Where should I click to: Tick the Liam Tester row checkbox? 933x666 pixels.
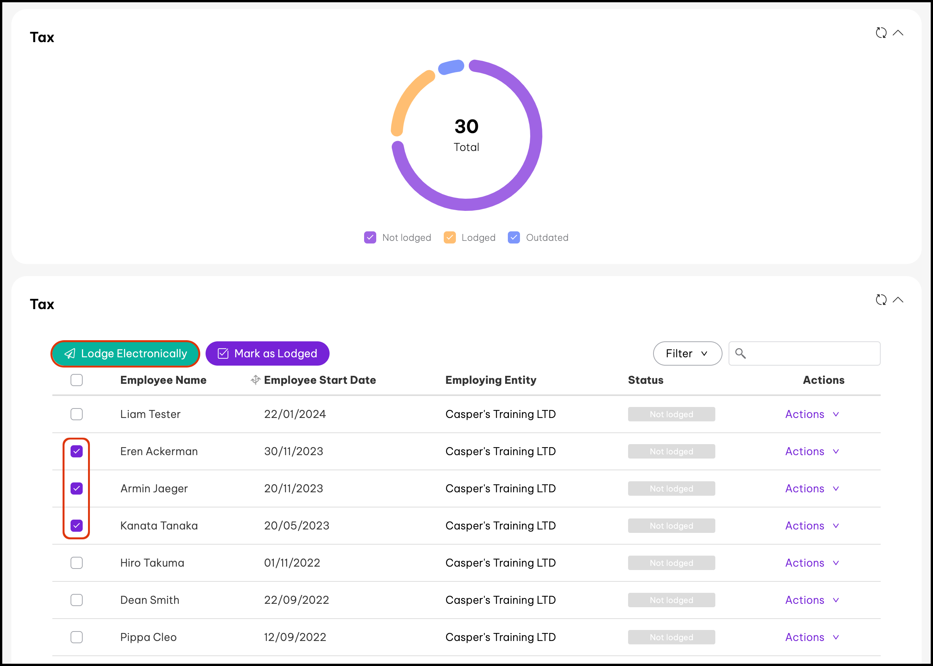tap(77, 414)
